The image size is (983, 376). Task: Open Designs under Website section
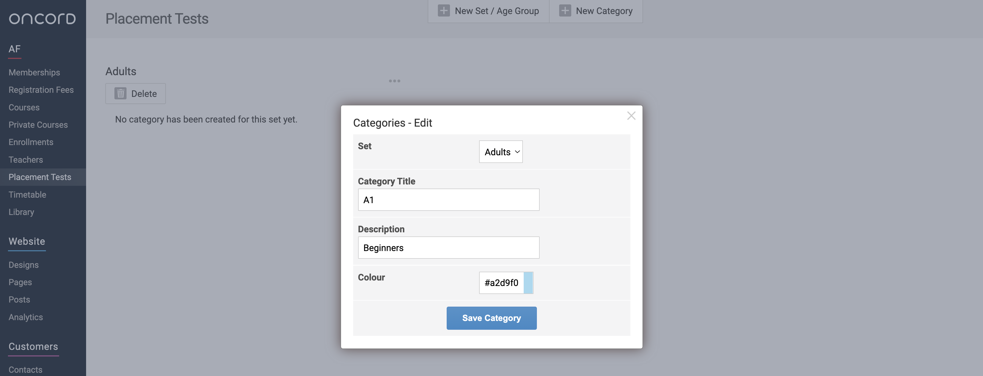[x=24, y=265]
